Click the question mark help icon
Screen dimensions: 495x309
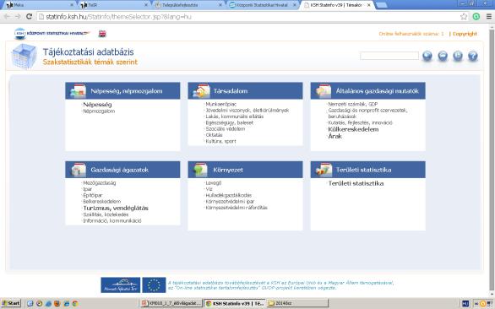(x=472, y=56)
